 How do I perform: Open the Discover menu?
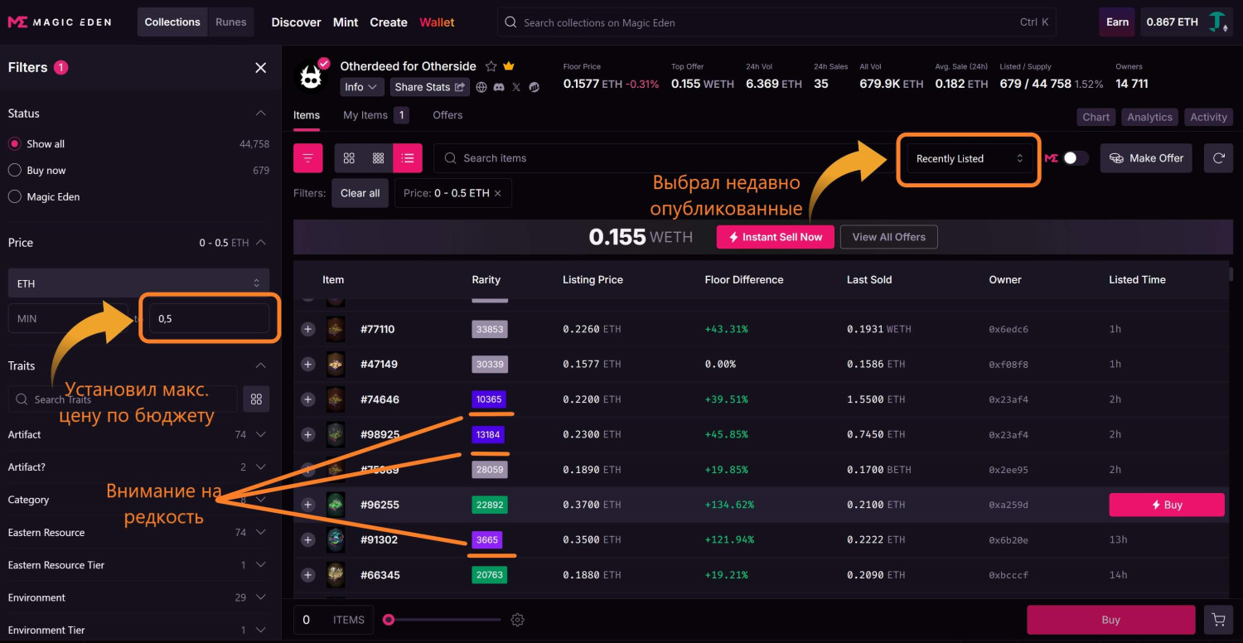tap(296, 22)
